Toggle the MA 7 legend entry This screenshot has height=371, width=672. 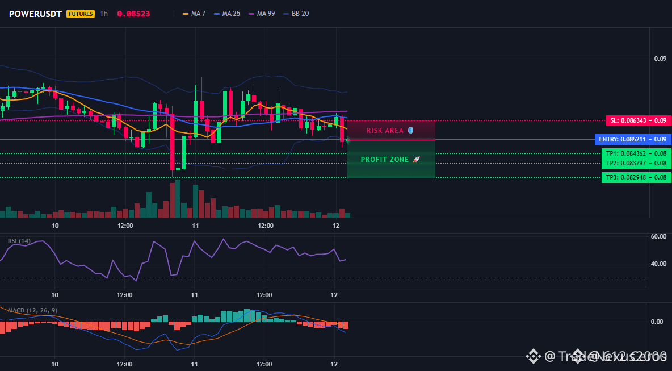(194, 14)
